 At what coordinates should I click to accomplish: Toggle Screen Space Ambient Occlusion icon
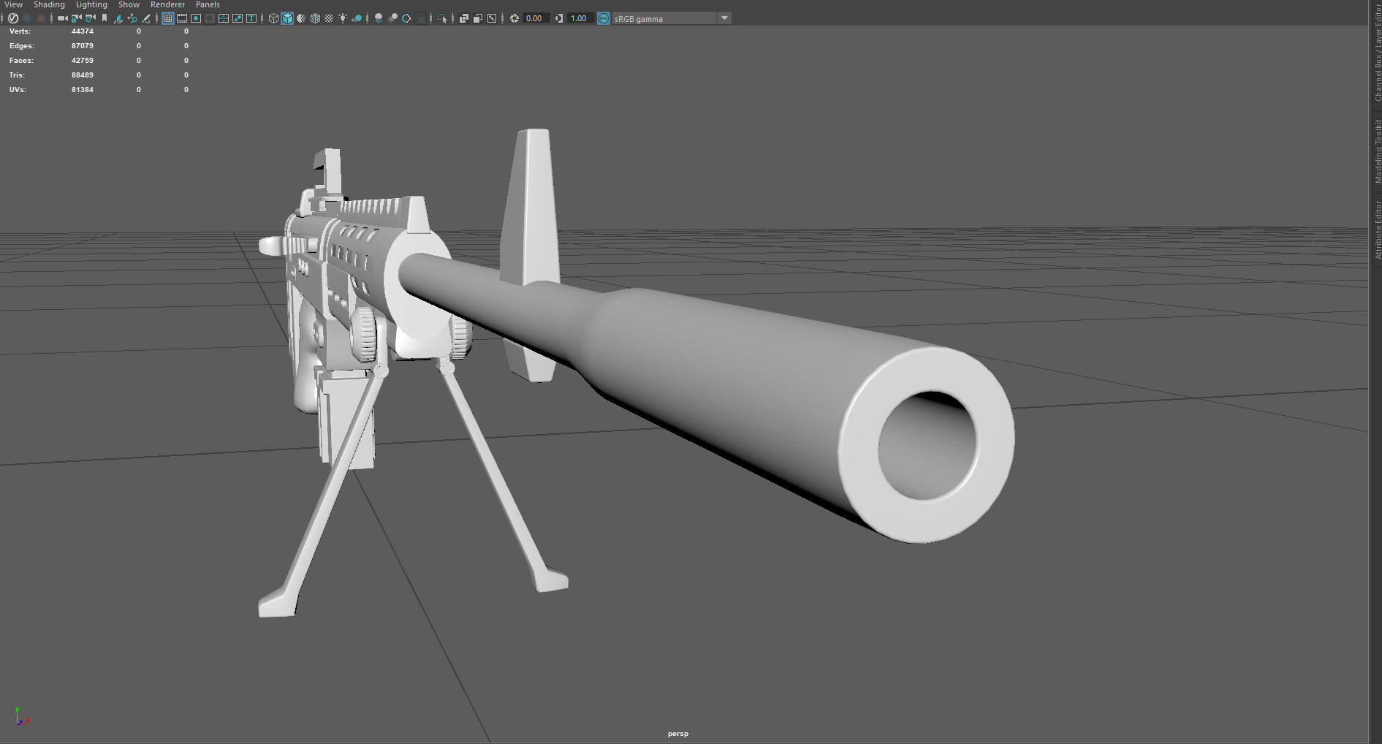pyautogui.click(x=379, y=18)
